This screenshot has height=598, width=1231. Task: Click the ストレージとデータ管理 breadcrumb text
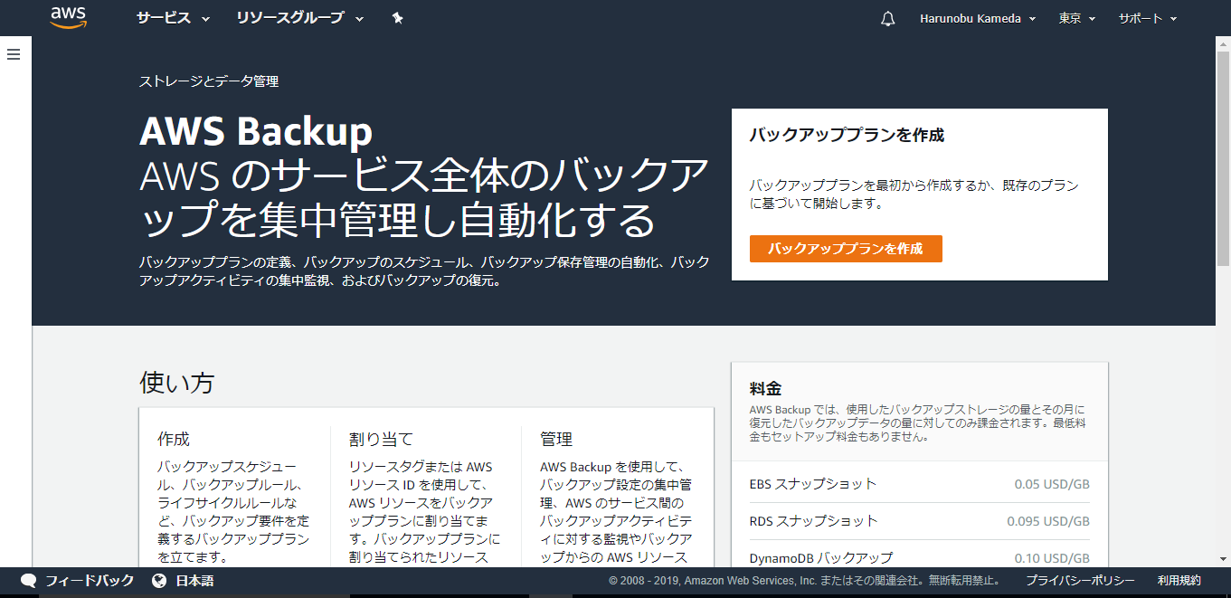tap(209, 81)
